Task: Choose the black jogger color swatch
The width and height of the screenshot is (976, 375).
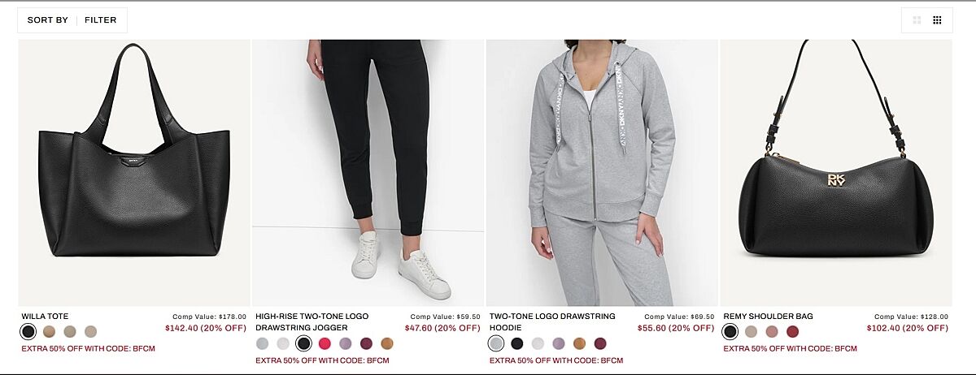Action: (x=303, y=343)
